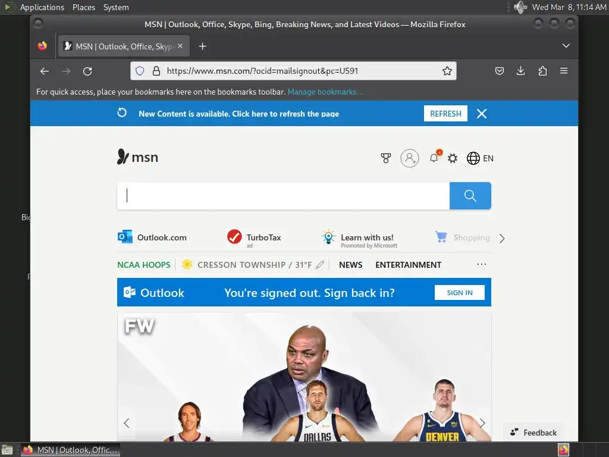Screen dimensions: 609x457
Task: Bookmark this page with the star icon
Action: tap(447, 71)
